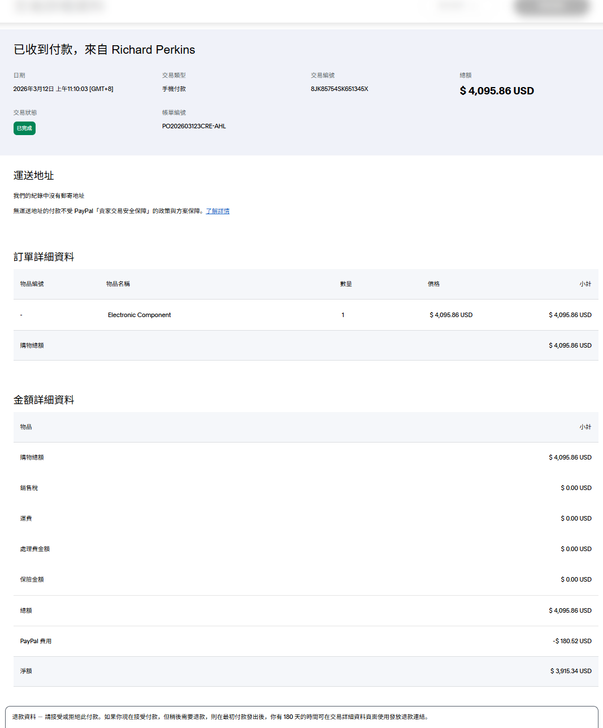Click the 運送地址 section heading
The image size is (603, 728).
click(x=33, y=176)
